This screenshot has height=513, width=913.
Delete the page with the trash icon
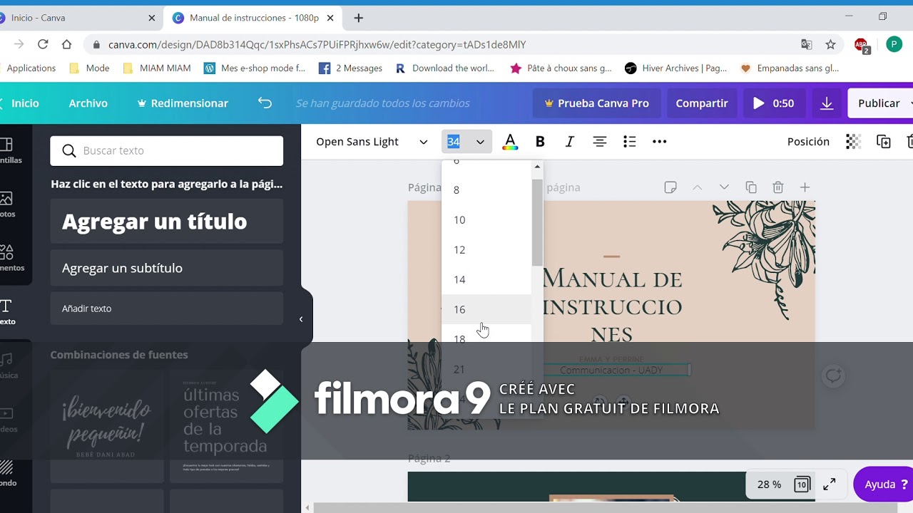778,187
